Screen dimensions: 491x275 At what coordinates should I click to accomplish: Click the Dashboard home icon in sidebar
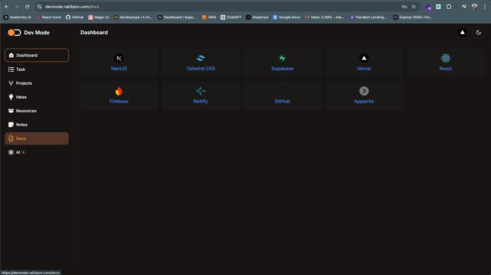click(12, 55)
